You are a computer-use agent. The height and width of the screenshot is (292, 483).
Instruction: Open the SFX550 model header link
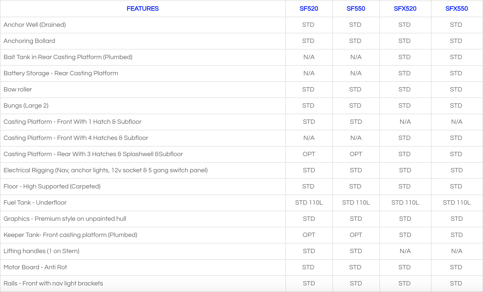[456, 9]
